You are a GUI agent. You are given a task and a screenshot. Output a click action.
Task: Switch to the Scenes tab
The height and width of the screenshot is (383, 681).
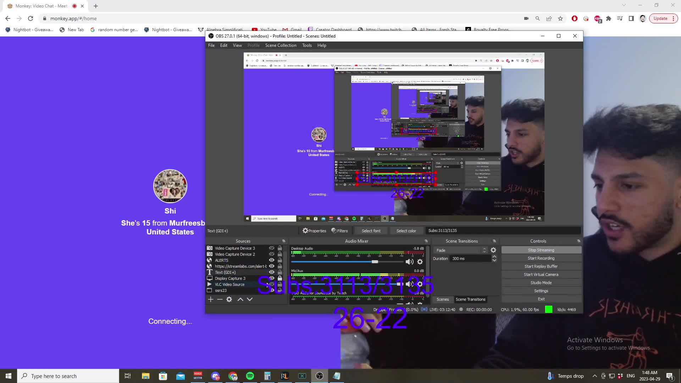442,299
